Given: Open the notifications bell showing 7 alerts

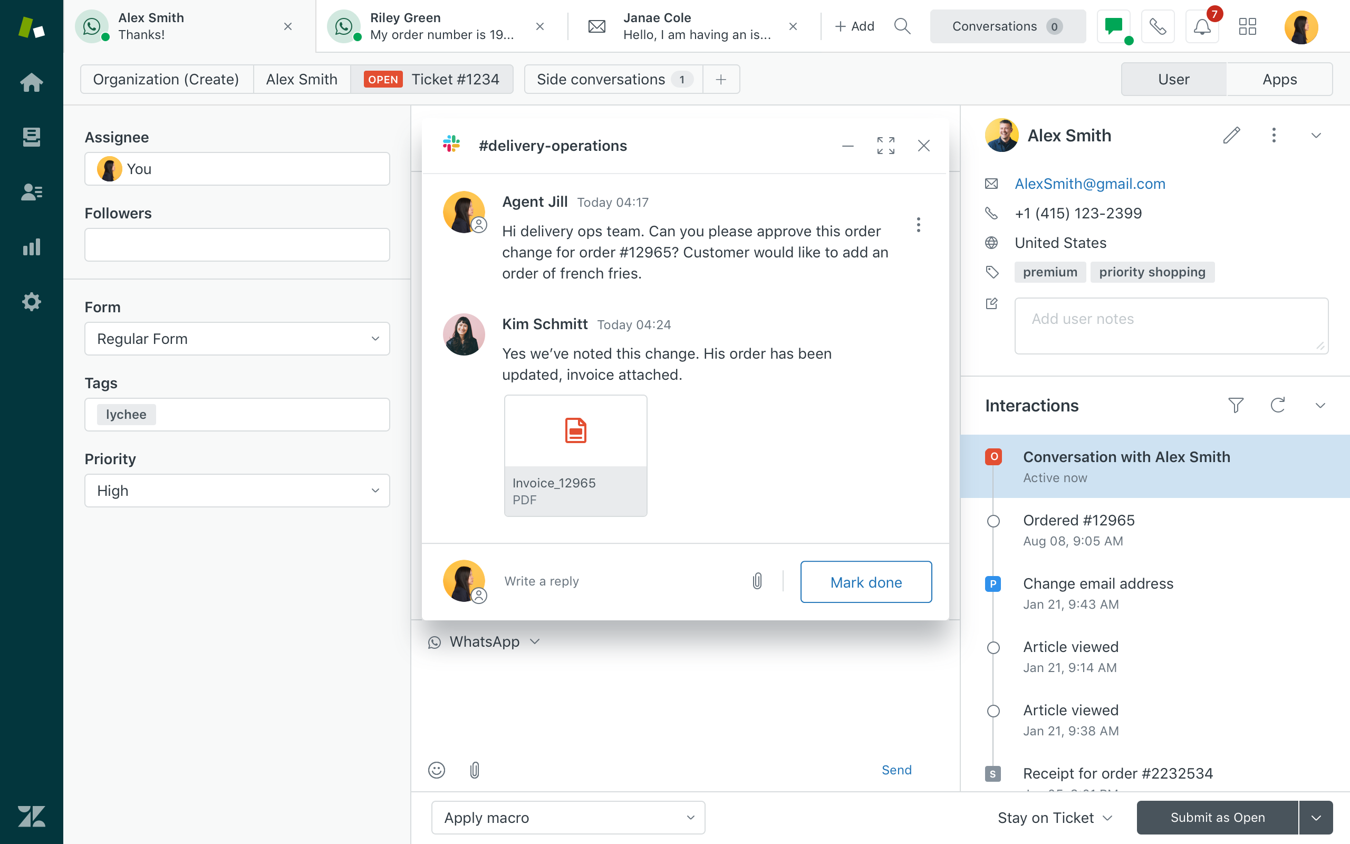Looking at the screenshot, I should tap(1202, 26).
